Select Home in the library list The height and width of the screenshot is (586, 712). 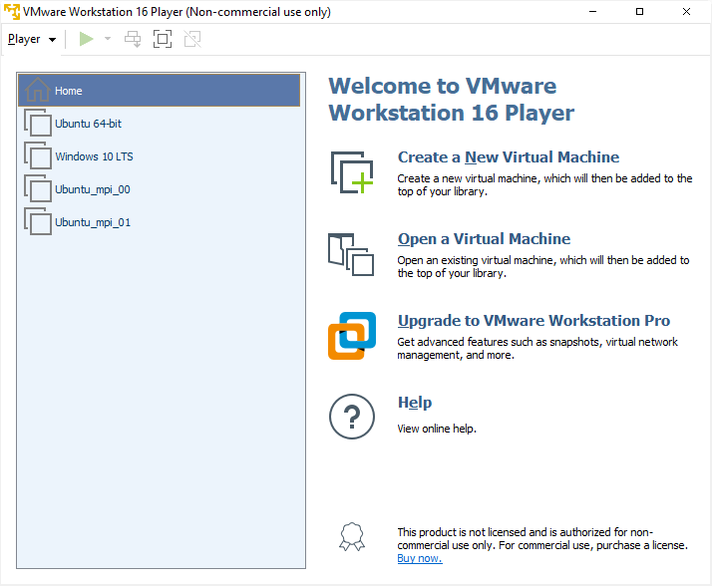(159, 91)
